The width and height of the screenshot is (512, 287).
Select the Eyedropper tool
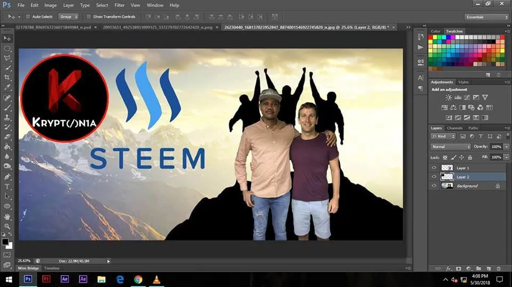[7, 87]
